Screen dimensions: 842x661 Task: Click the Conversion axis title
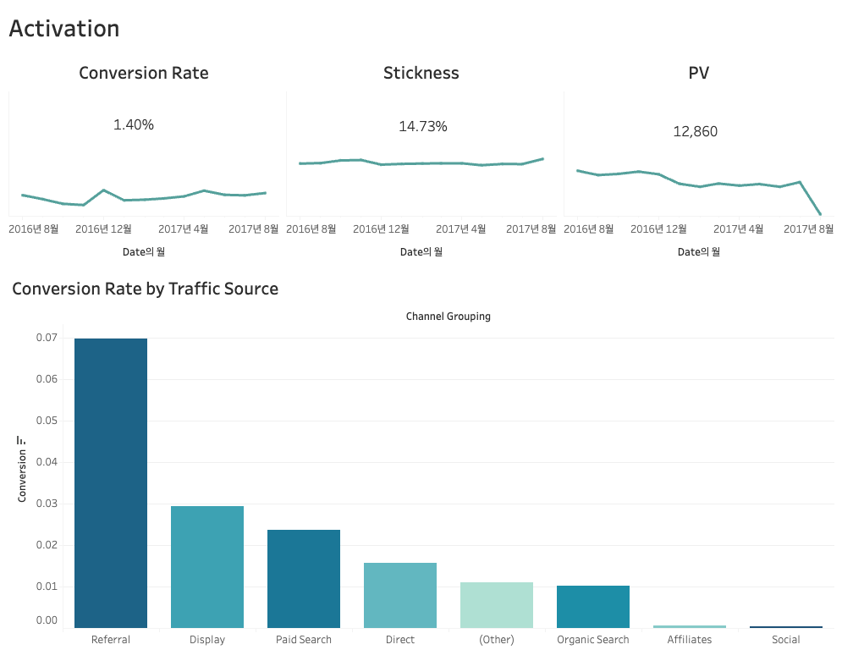23,476
